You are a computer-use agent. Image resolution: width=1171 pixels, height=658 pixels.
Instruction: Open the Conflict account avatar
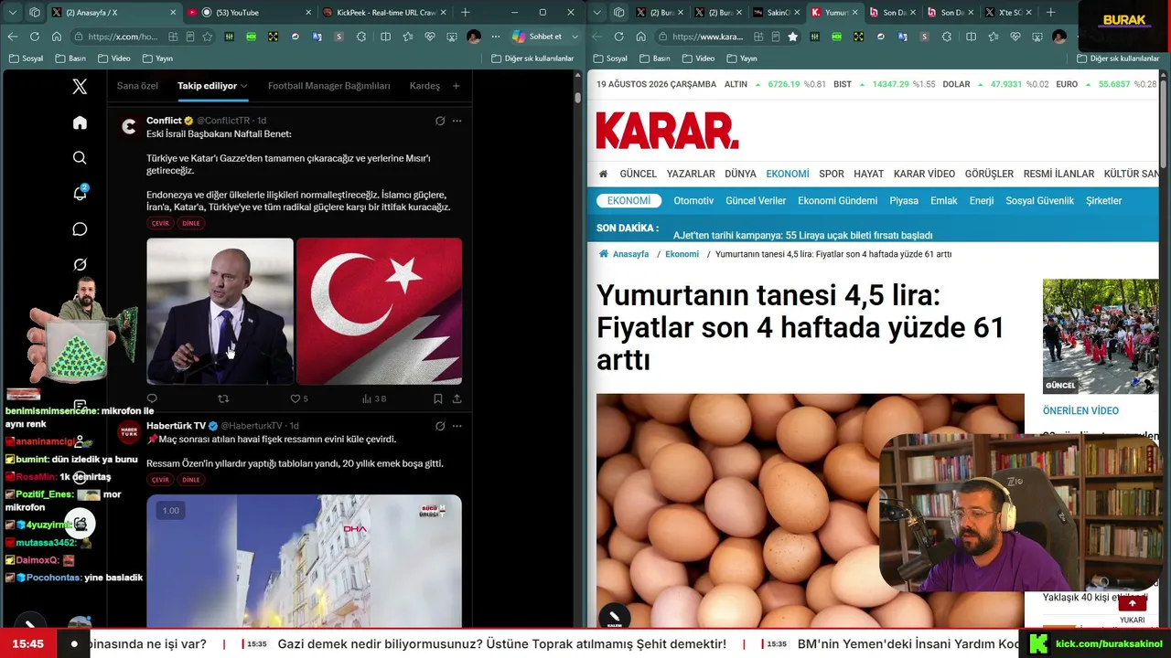[x=129, y=127]
